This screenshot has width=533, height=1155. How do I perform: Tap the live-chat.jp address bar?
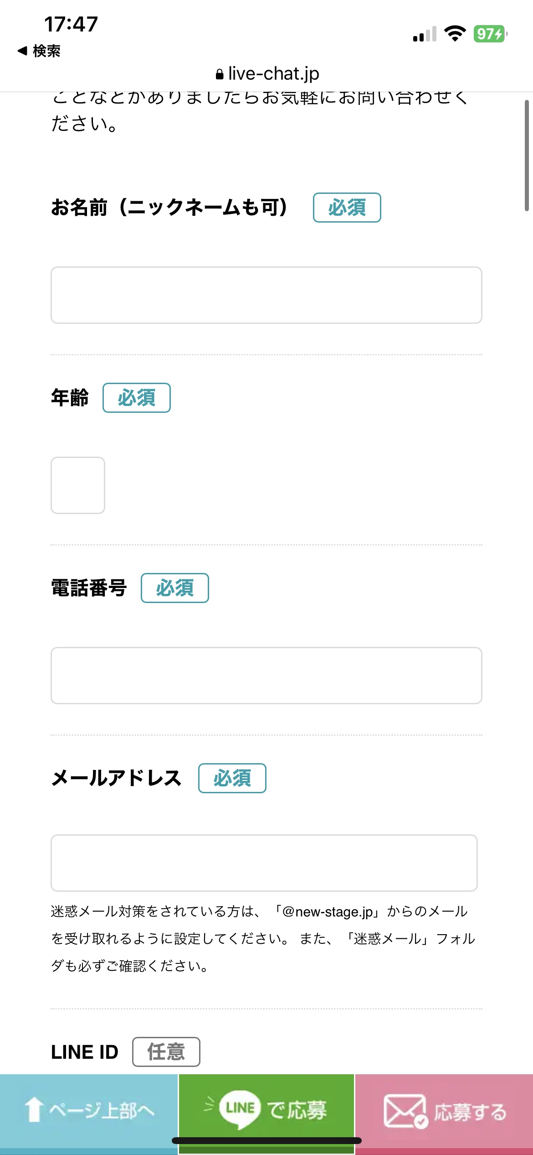(x=267, y=73)
